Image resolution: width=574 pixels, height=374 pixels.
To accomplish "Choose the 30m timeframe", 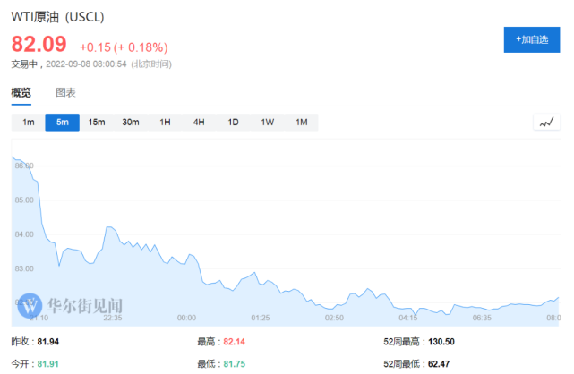I will [131, 123].
